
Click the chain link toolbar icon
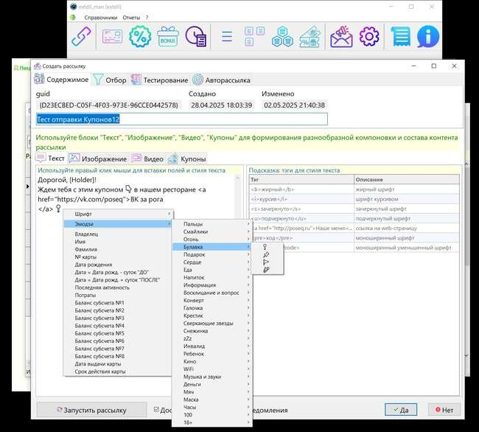(82, 36)
